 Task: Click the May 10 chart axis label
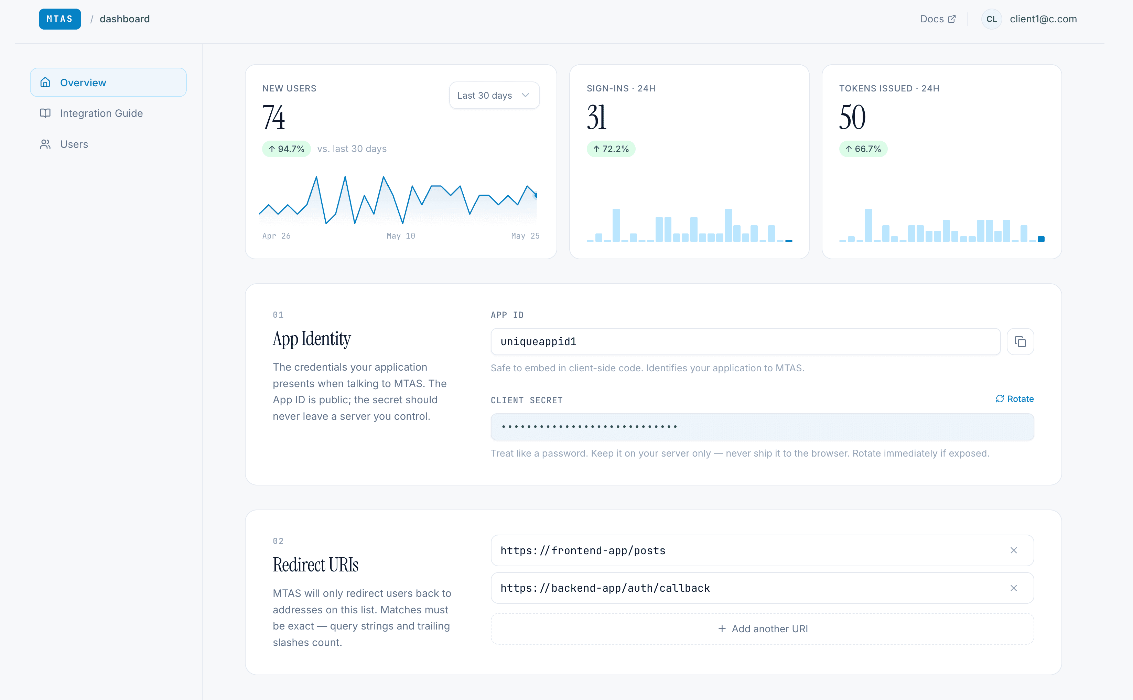(x=401, y=236)
